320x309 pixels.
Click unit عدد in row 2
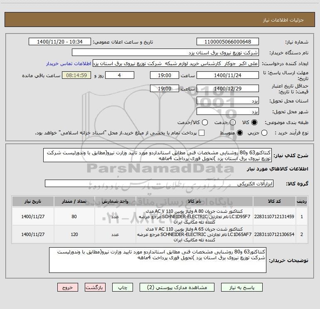[115, 235]
